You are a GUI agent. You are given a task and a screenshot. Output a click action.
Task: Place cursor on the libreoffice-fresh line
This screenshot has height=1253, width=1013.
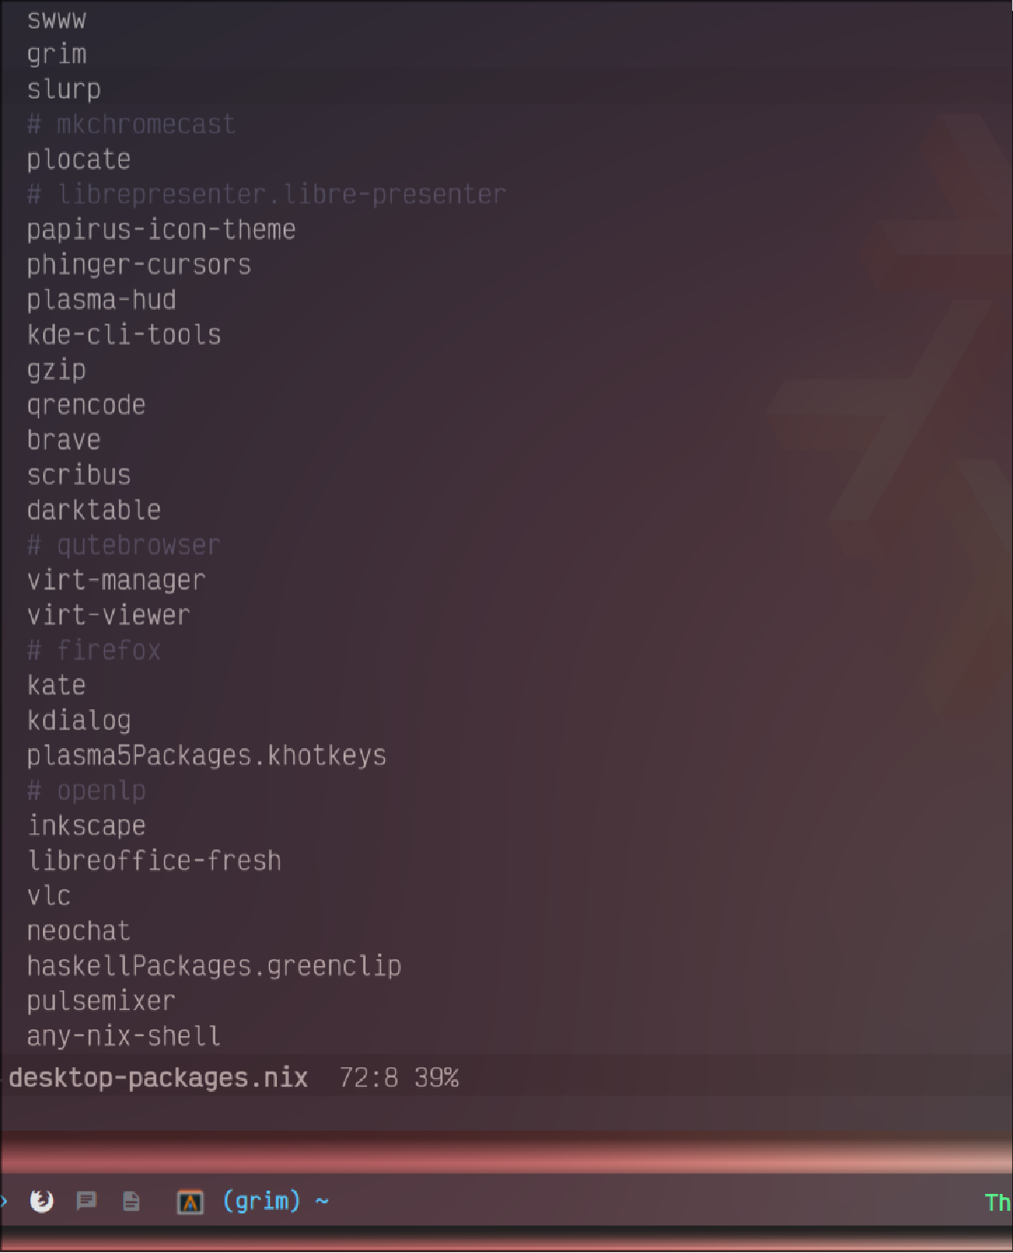click(x=154, y=860)
